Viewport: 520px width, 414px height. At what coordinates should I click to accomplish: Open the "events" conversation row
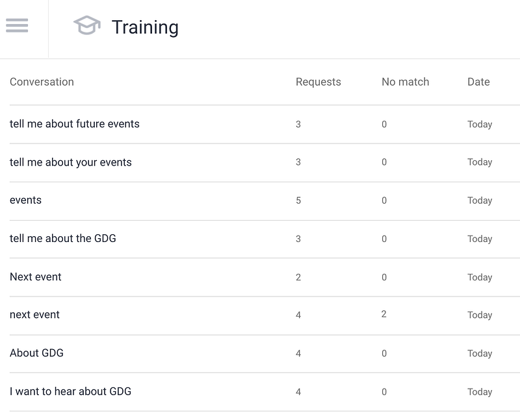click(x=265, y=201)
